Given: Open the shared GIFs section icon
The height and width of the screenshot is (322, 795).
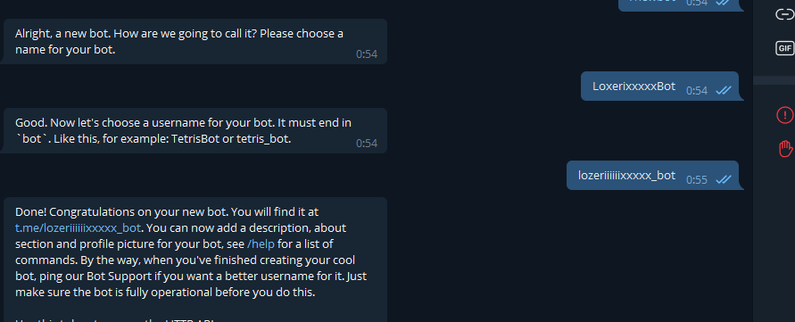Looking at the screenshot, I should [x=785, y=48].
